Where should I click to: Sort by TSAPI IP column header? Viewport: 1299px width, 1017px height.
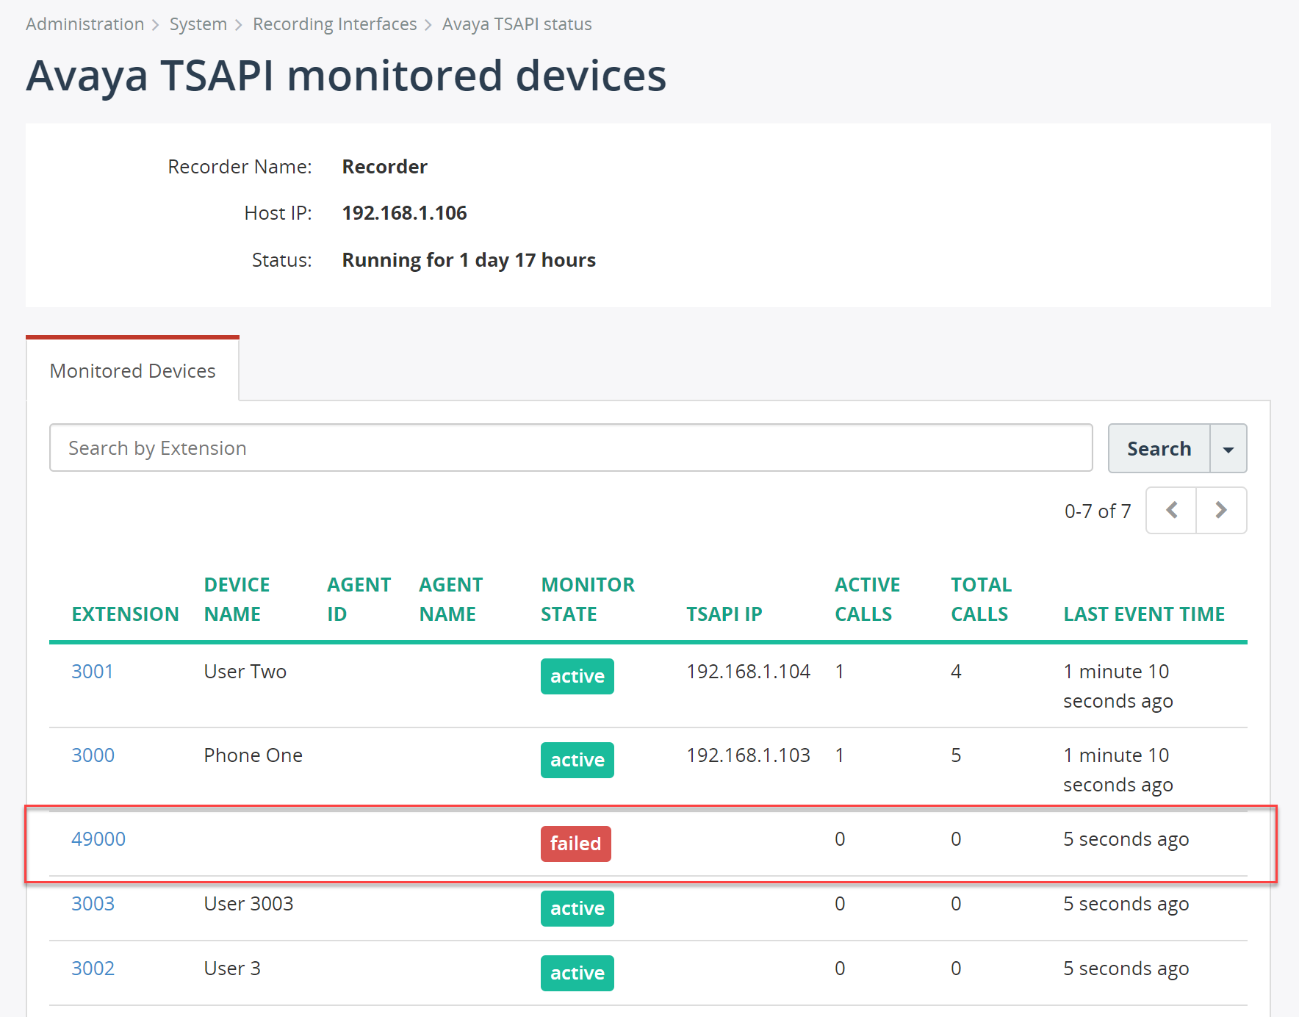[x=724, y=614]
